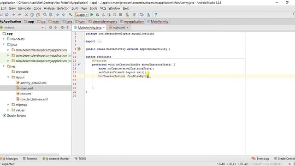The height and width of the screenshot is (166, 295).
Task: Open the Terminal tool window
Action: point(30,159)
